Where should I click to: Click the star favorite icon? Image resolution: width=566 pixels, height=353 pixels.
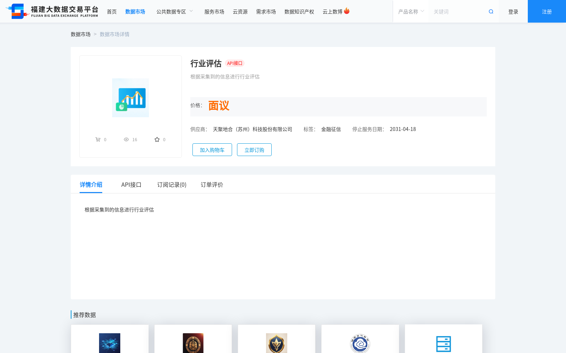157,139
